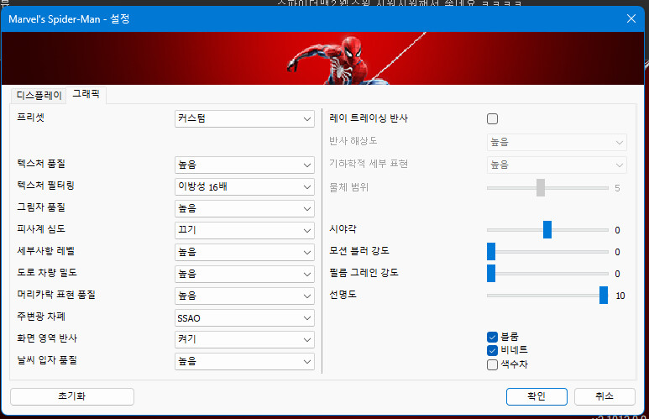Click the Spider-Man banner image
This screenshot has height=419, width=649.
tap(323, 59)
